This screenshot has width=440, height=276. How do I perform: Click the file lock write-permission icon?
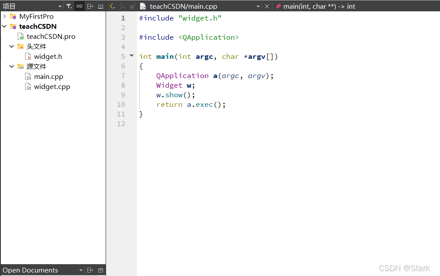132,6
